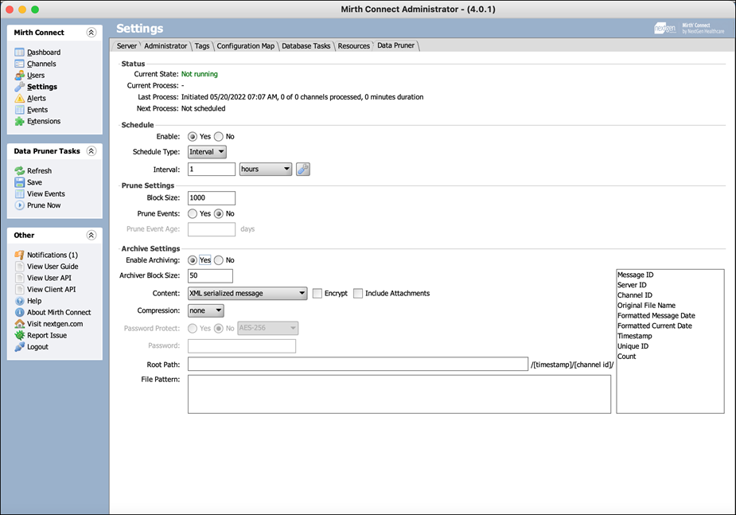
Task: Click the View User API document icon
Action: [19, 278]
